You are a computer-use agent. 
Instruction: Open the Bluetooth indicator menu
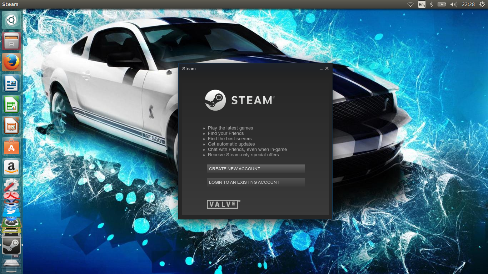click(x=431, y=4)
